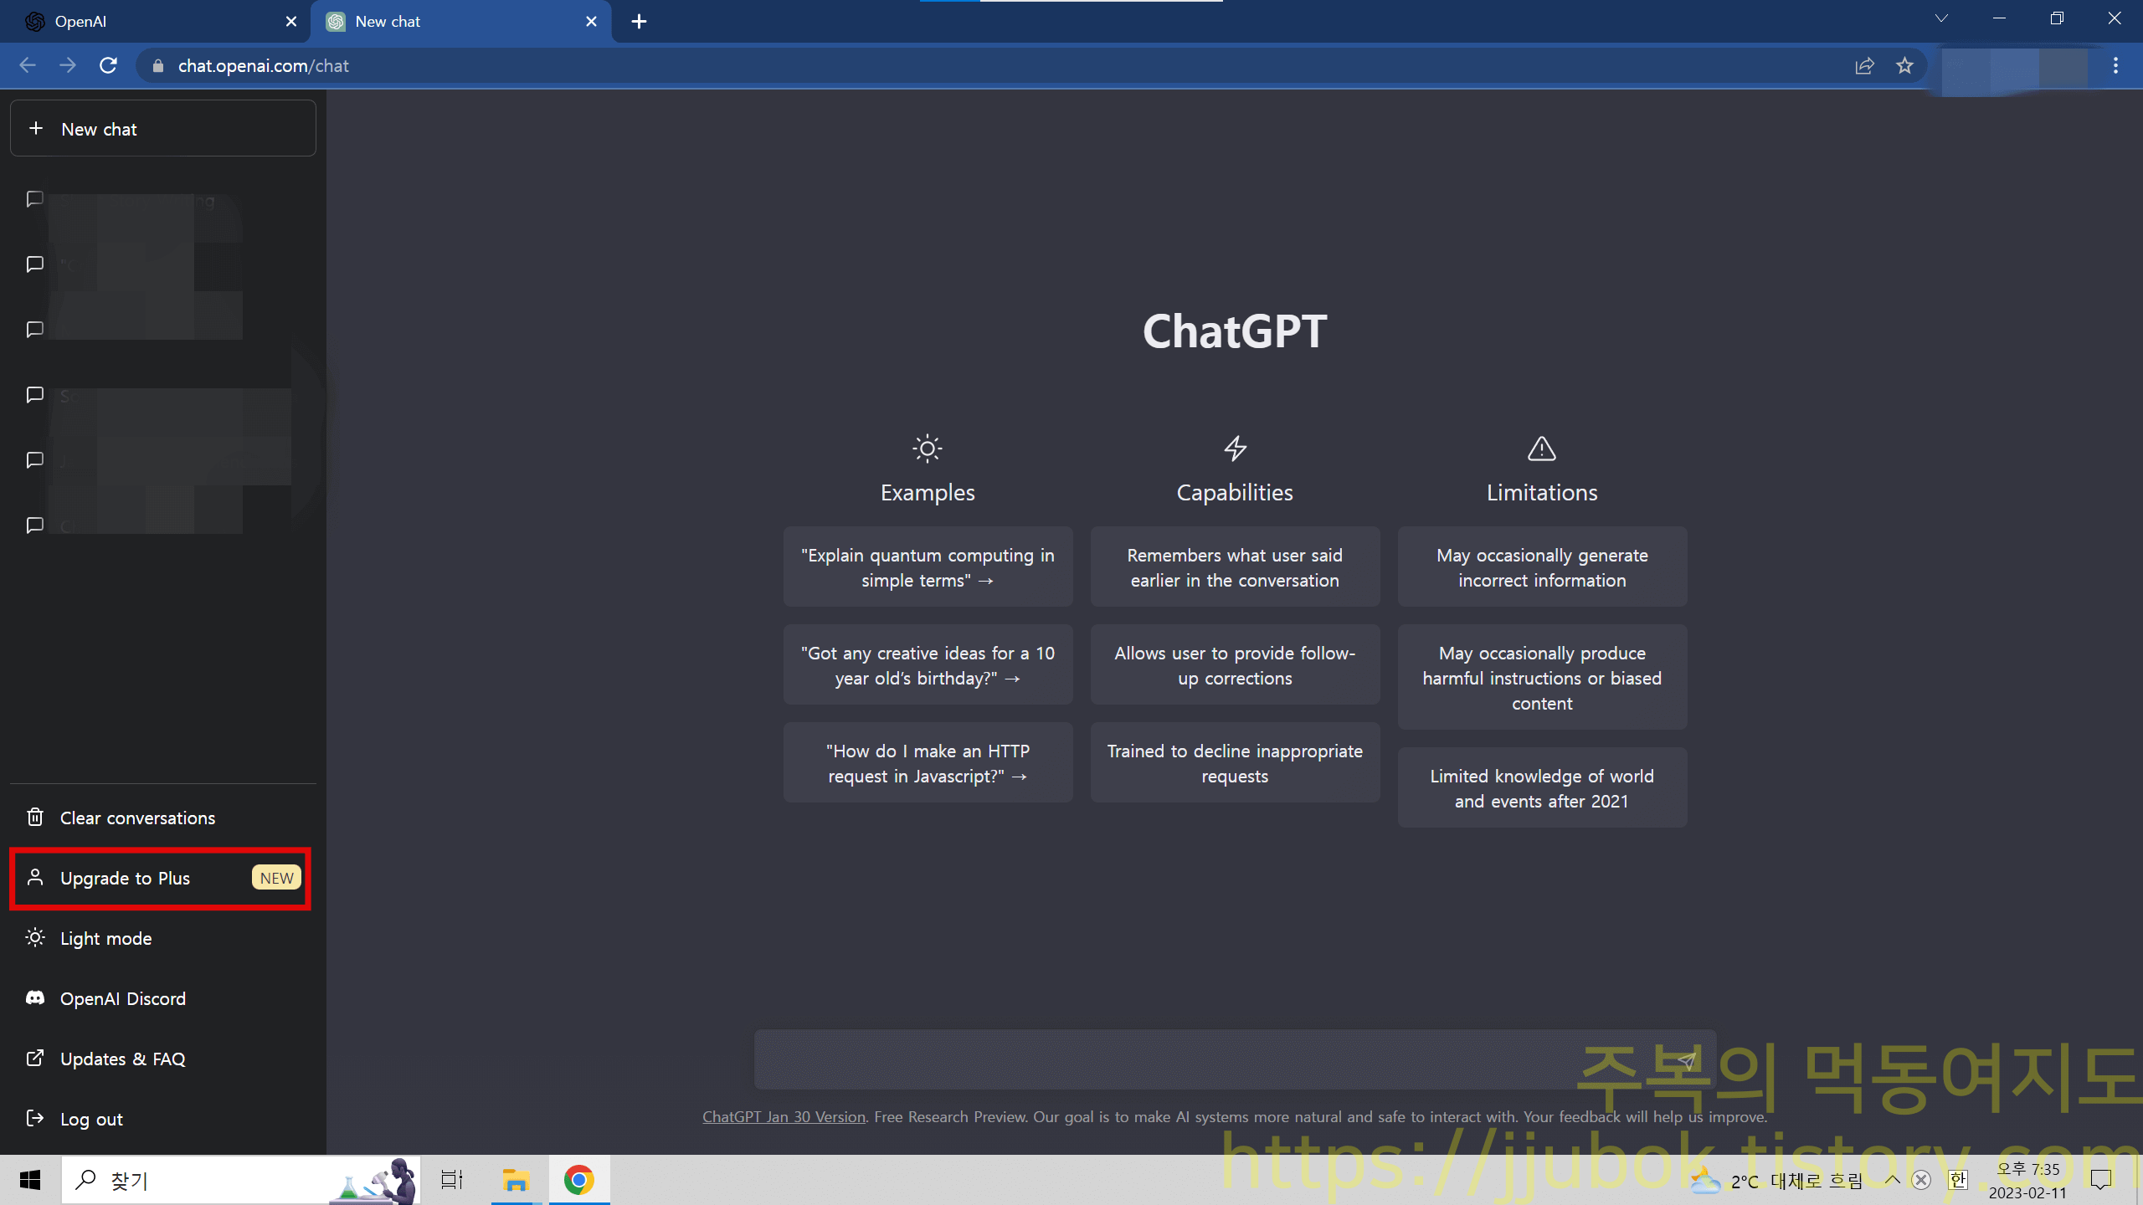Toggle Light mode in the sidebar
This screenshot has height=1205, width=2143.
point(105,938)
